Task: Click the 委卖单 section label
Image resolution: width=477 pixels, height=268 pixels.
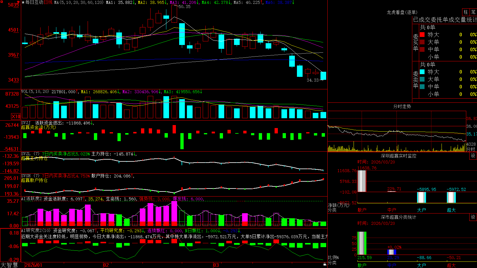Action: 416,80
